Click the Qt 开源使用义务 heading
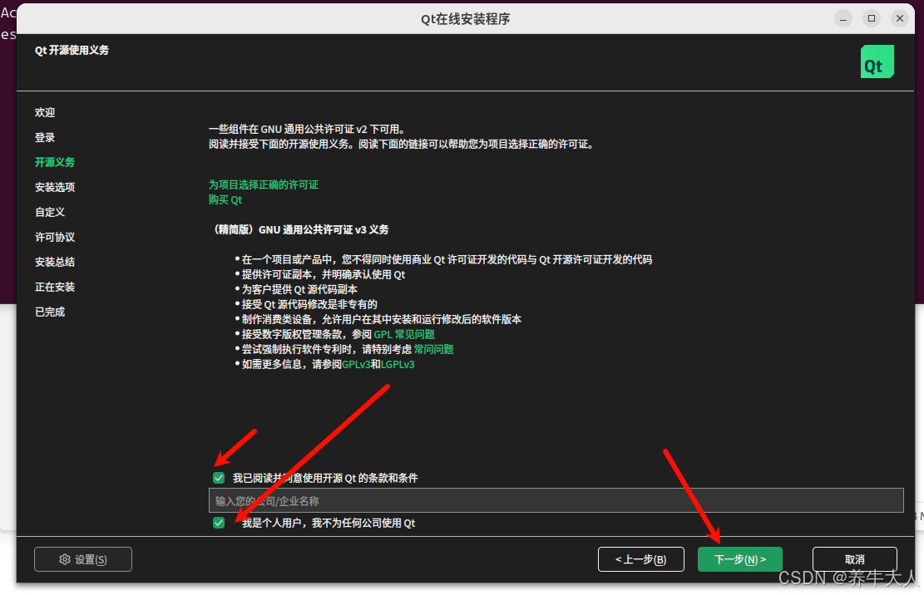 point(72,50)
